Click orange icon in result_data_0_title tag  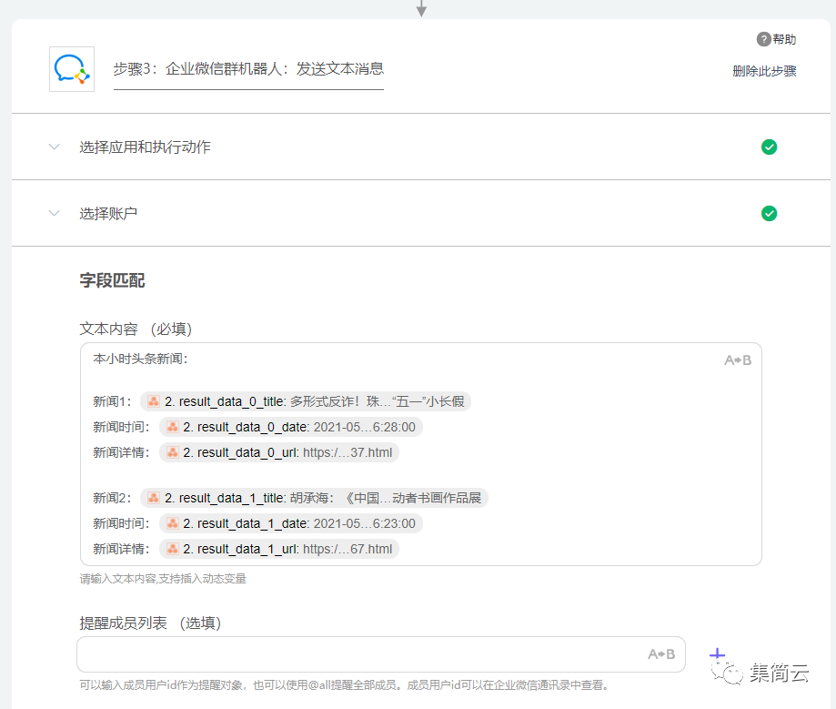point(154,401)
